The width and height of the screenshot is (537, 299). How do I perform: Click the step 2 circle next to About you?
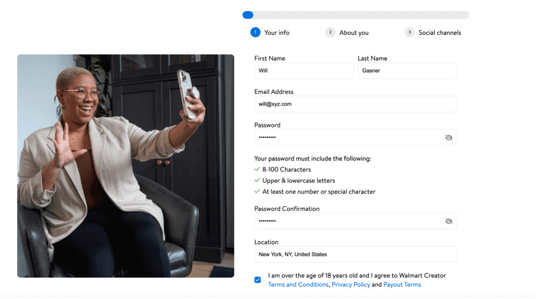330,32
